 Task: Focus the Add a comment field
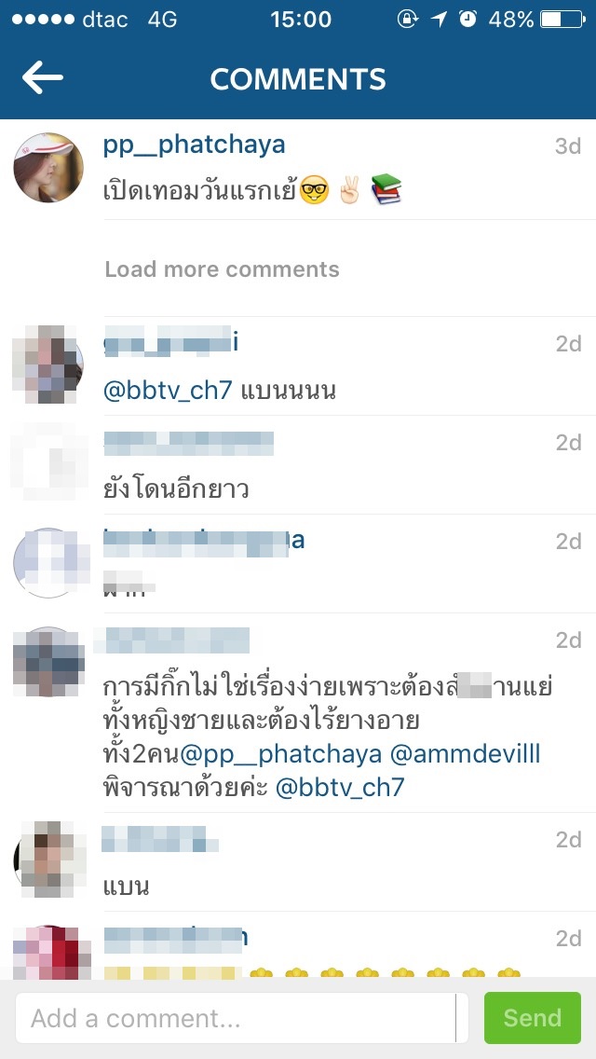point(237,1018)
